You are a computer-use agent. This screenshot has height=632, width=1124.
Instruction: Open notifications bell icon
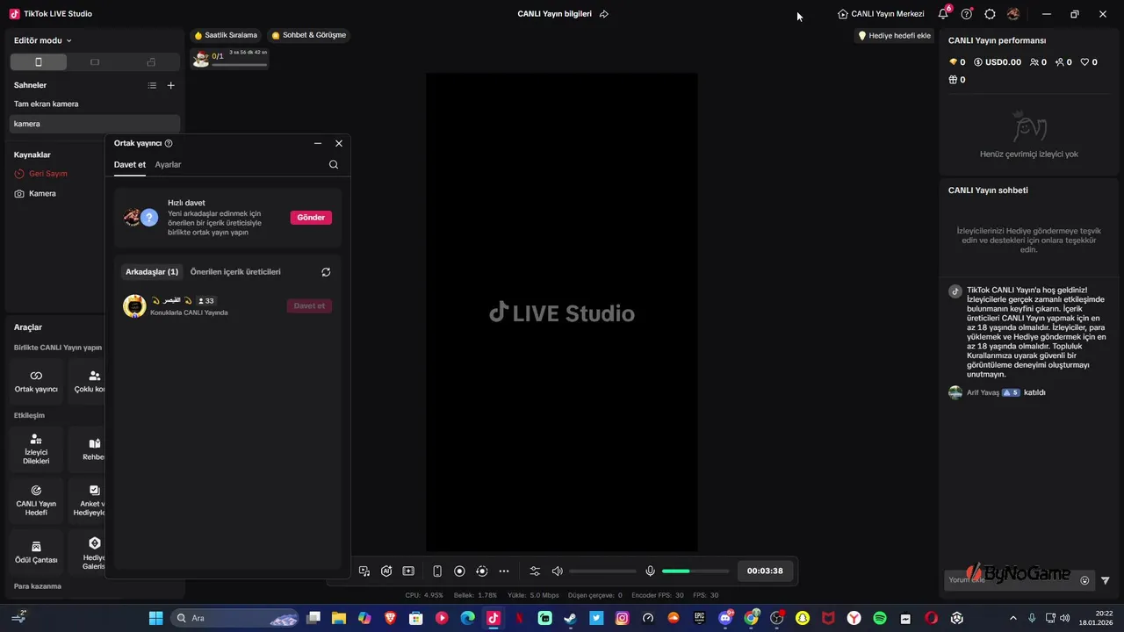(943, 14)
